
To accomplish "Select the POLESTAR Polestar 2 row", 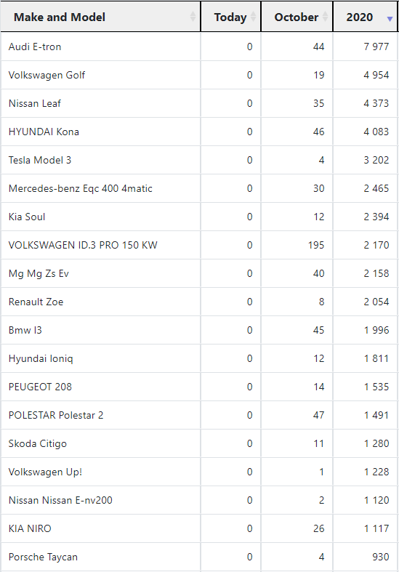I will [x=199, y=415].
